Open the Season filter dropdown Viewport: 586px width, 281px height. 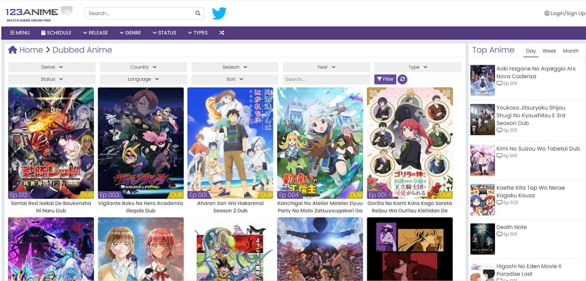pos(233,67)
